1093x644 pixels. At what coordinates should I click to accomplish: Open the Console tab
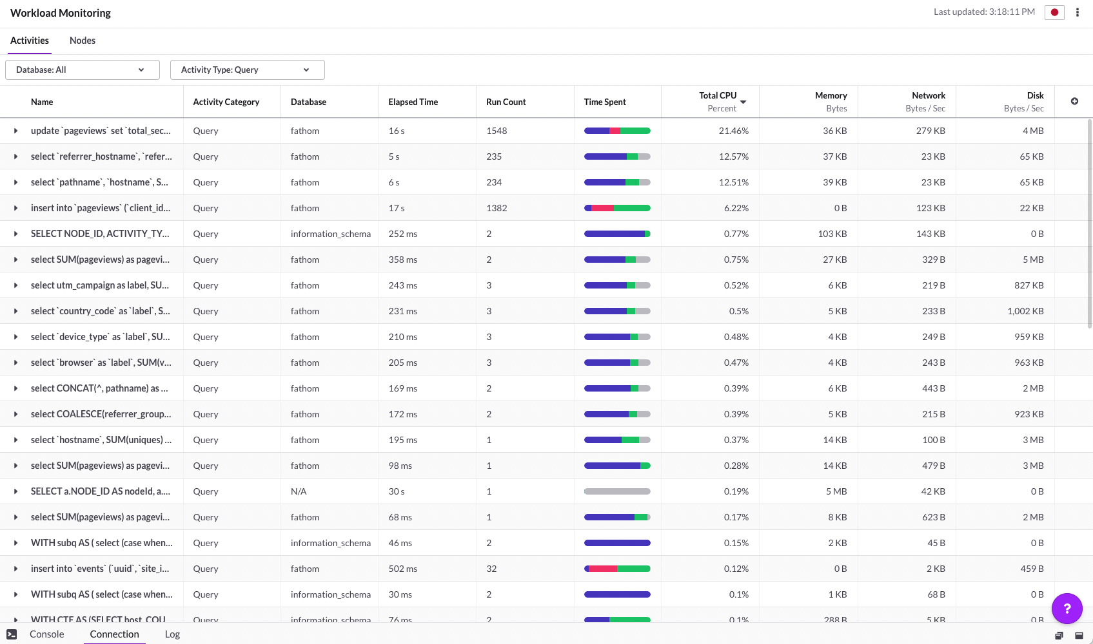click(x=47, y=634)
